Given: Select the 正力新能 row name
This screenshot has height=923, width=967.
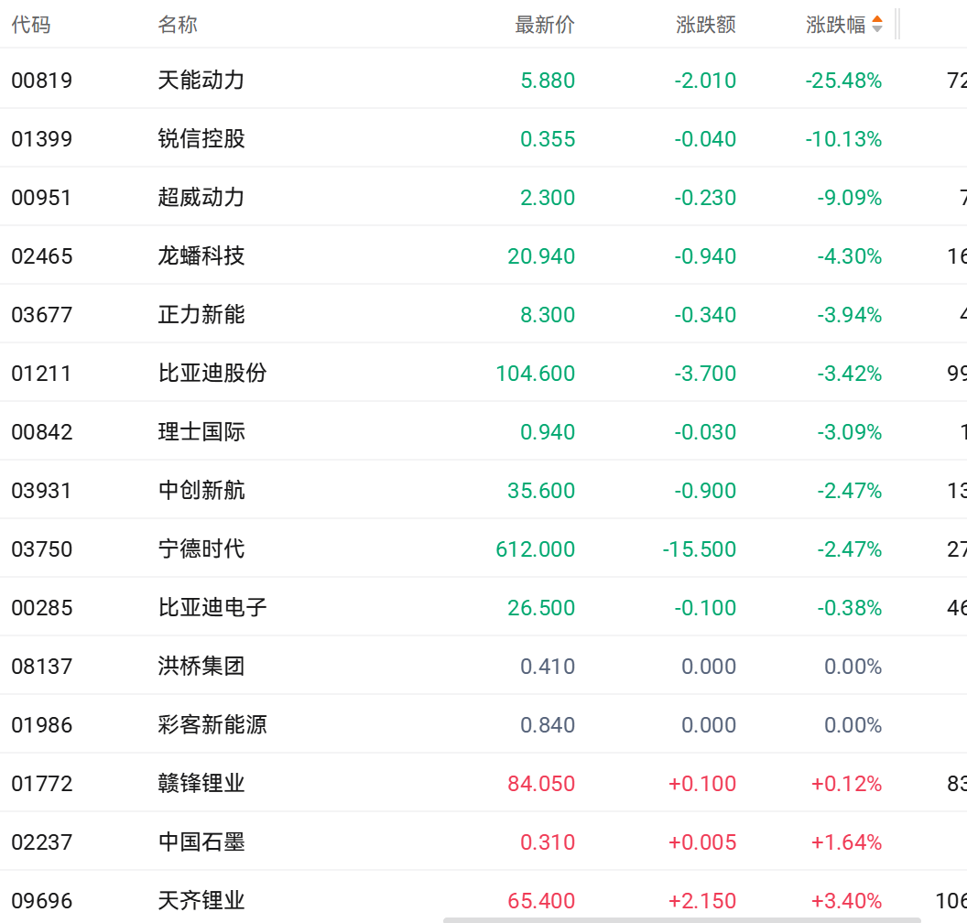Looking at the screenshot, I should point(201,315).
